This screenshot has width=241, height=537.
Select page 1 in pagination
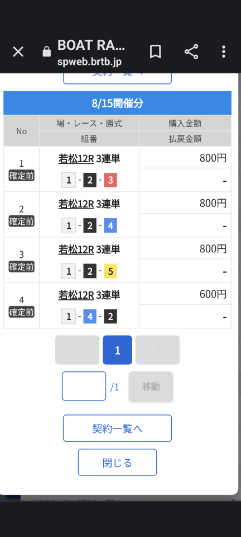coord(117,350)
